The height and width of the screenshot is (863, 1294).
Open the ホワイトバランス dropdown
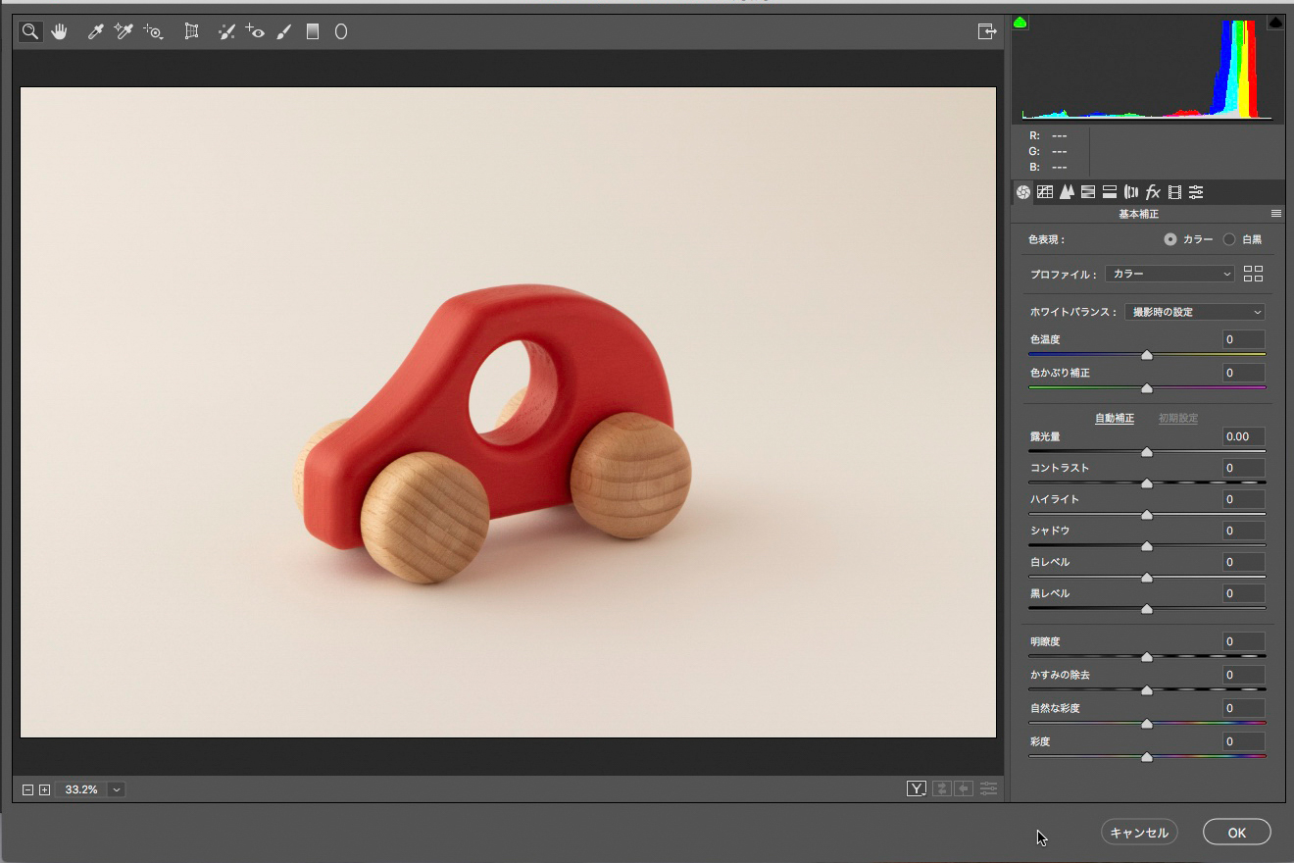point(1194,312)
